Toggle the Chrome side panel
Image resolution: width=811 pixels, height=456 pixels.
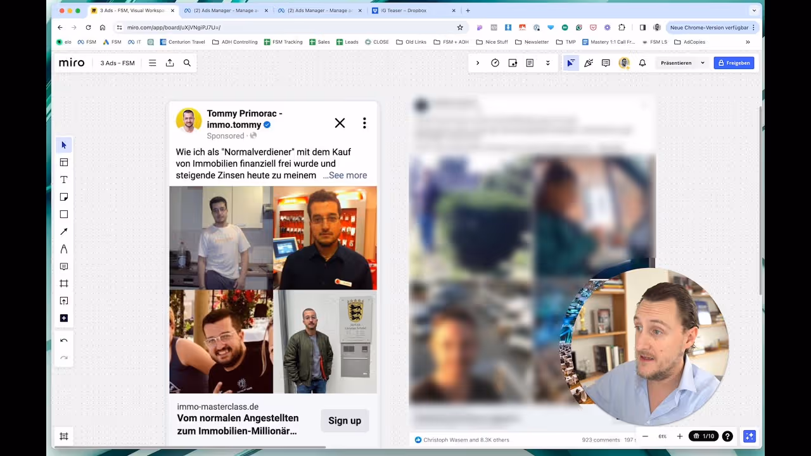coord(642,27)
